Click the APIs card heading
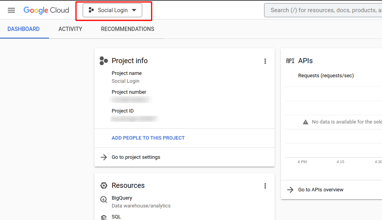Viewport: 382px width, 220px height. click(x=305, y=61)
